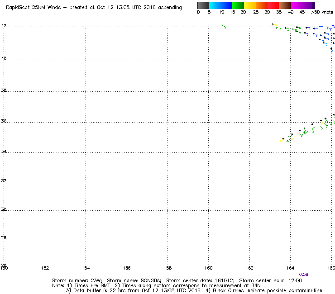
Task: Click the "35" label under the color bar
Action: (x=279, y=12)
